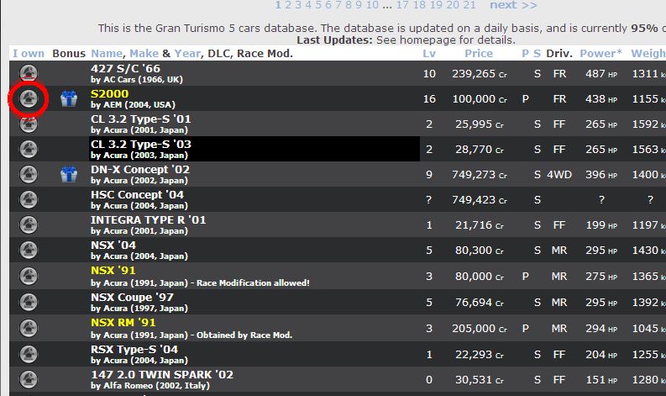The width and height of the screenshot is (666, 396).
Task: Toggle ownership icon for 147 2.0 TWIN SPARK '02
Action: click(29, 379)
